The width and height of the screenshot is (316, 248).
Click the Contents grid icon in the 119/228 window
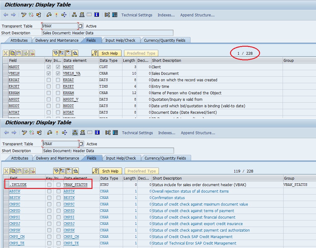click(115, 132)
